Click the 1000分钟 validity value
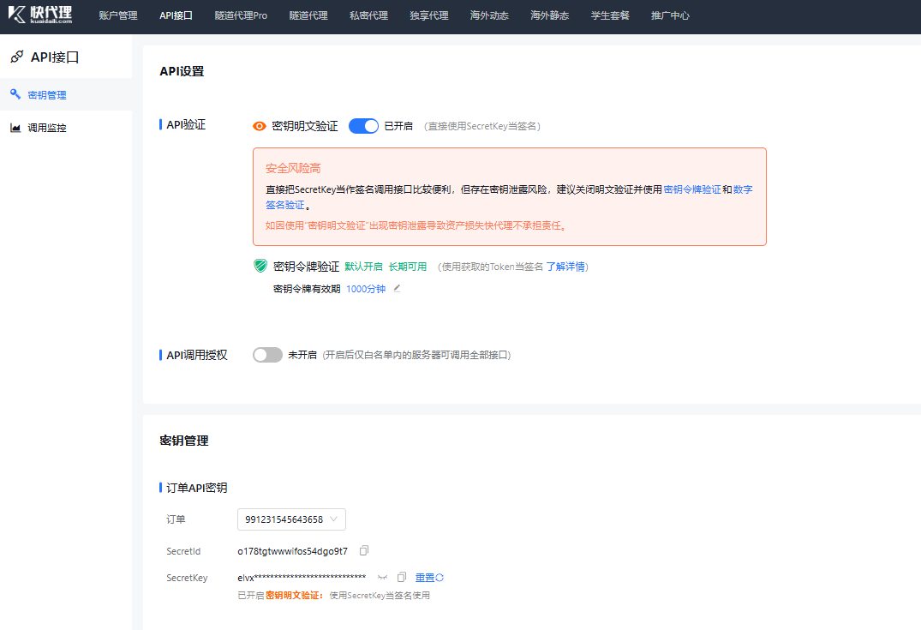 [366, 289]
